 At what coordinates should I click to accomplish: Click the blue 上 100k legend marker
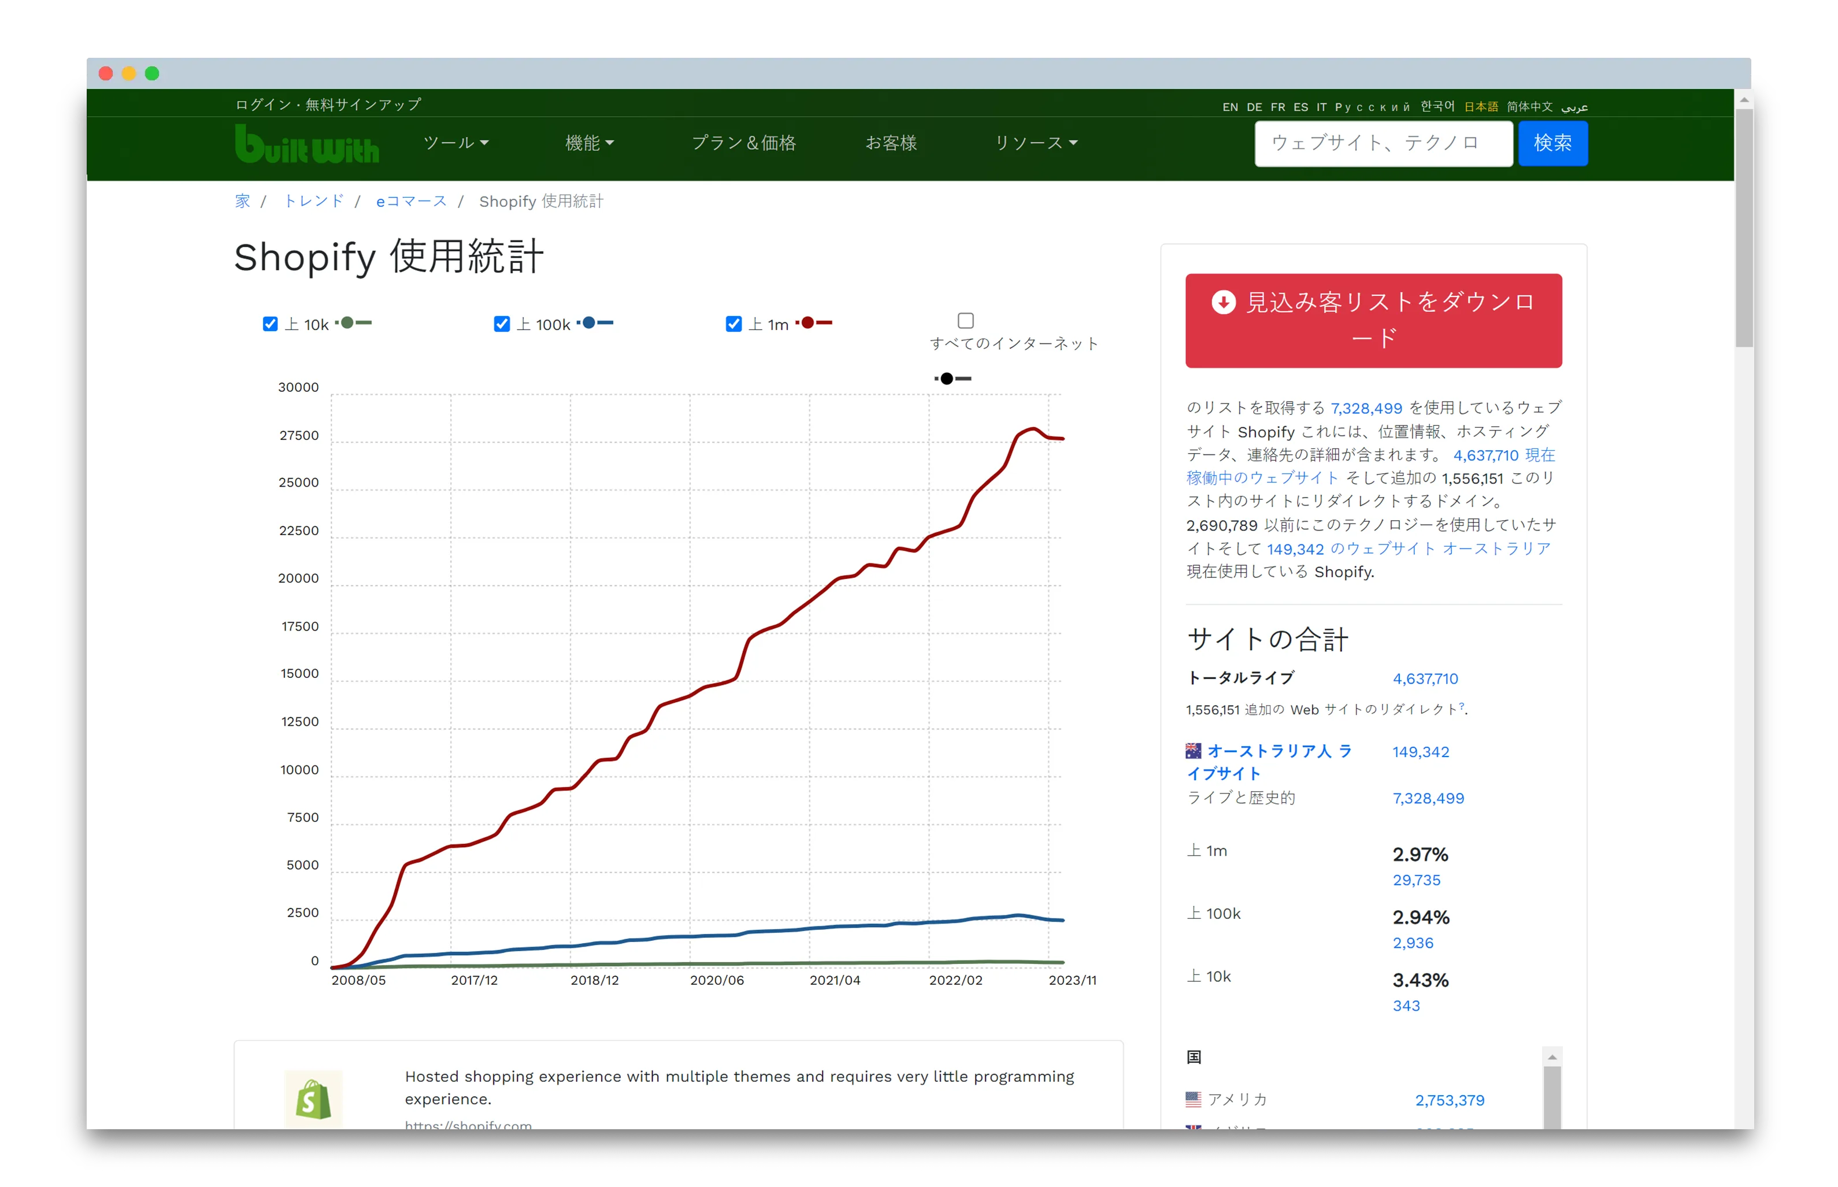594,323
